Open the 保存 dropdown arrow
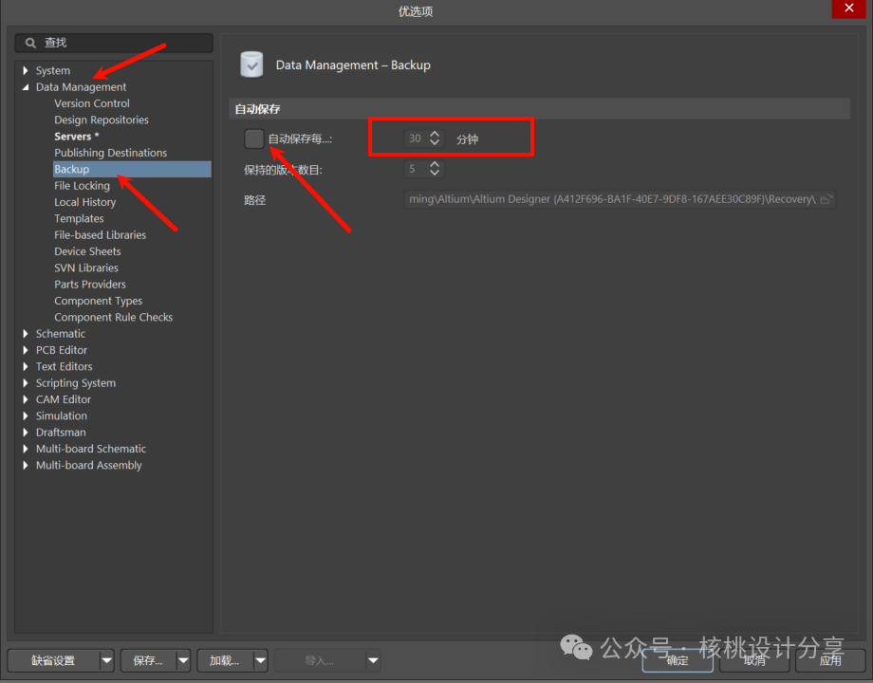This screenshot has height=683, width=873. [x=183, y=660]
